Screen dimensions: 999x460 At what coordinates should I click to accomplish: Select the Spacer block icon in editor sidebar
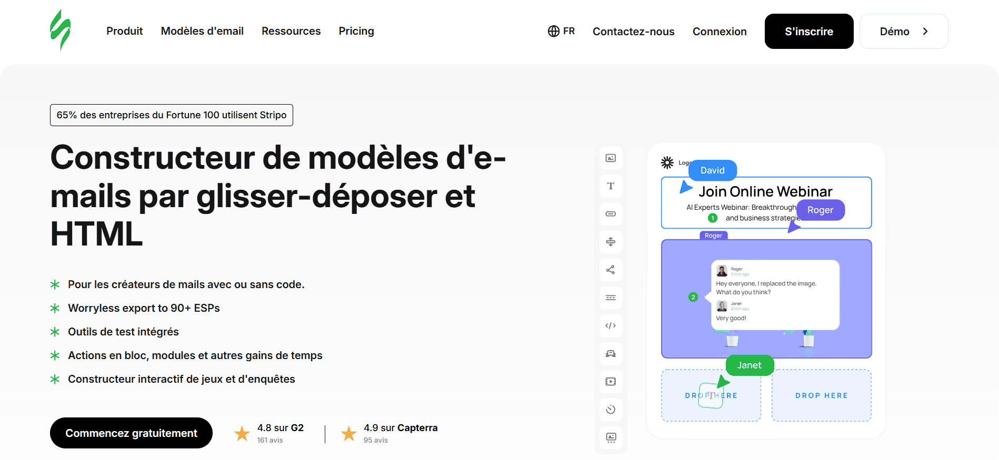click(x=611, y=242)
